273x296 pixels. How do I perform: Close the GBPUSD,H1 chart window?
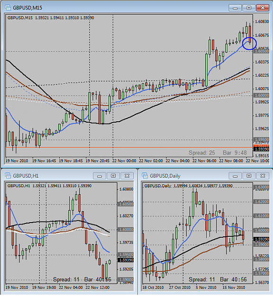[127, 176]
